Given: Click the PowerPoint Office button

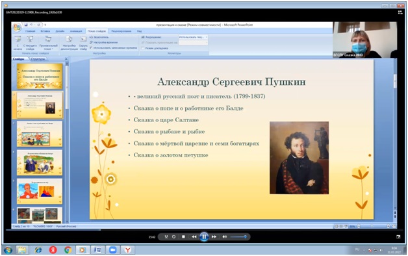Looking at the screenshot, I should tap(17, 27).
